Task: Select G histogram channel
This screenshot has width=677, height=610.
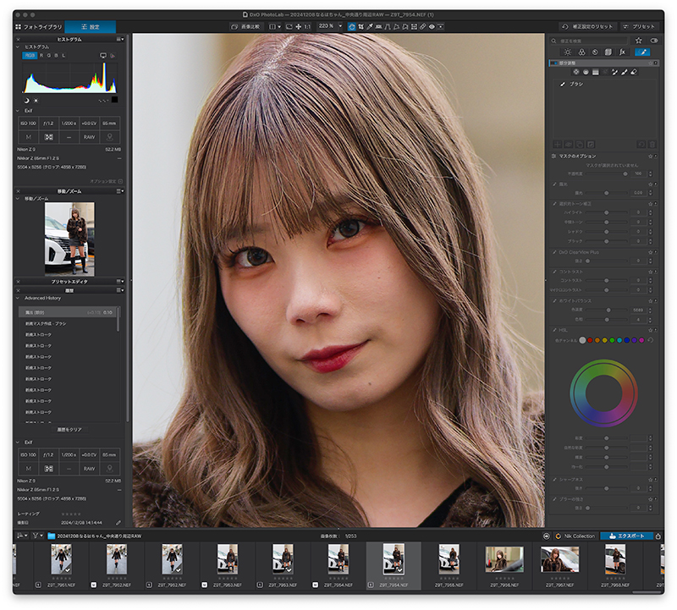Action: 49,56
